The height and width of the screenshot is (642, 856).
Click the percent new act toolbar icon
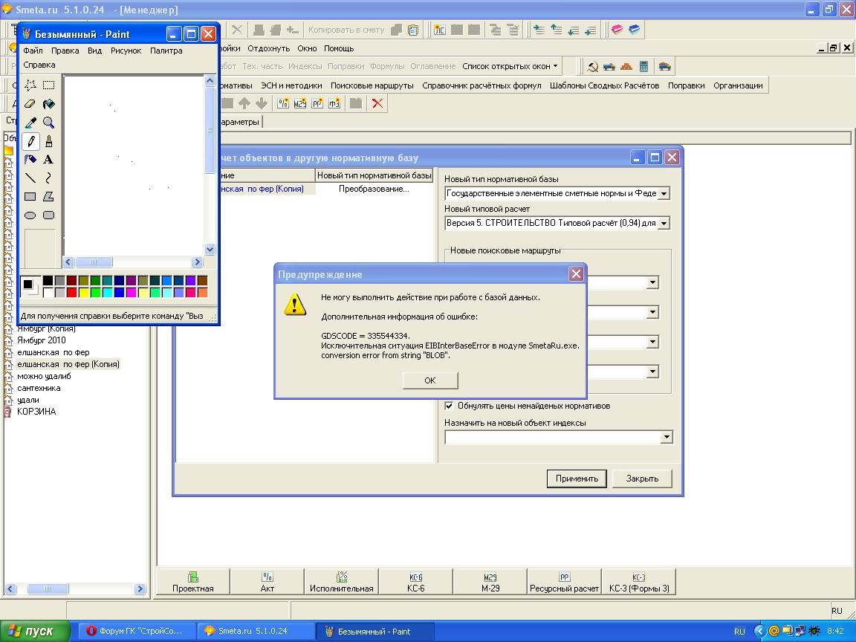tap(283, 103)
